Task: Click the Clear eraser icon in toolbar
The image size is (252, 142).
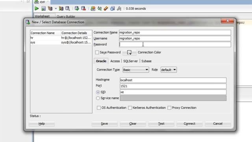Action: 106,9
